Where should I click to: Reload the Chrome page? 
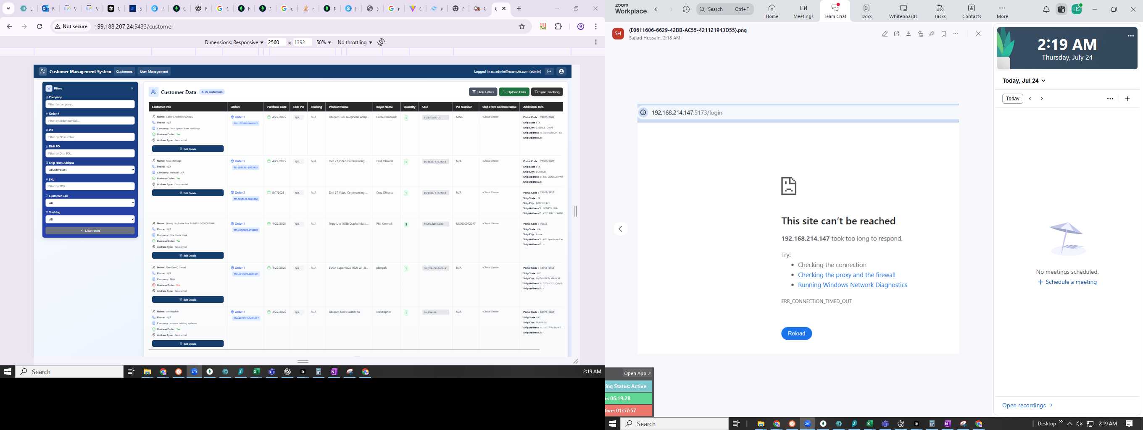point(40,26)
